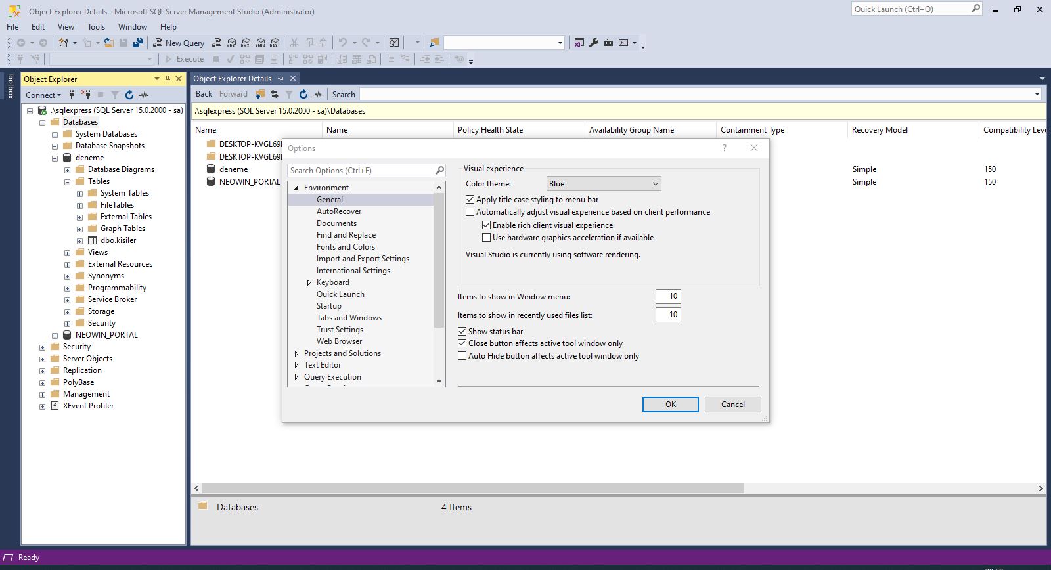Select AutoRecover in Options tree

339,211
